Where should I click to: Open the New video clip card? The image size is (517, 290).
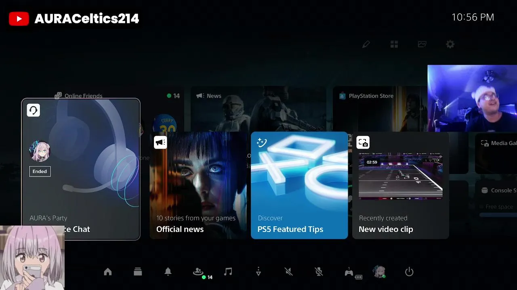[401, 185]
